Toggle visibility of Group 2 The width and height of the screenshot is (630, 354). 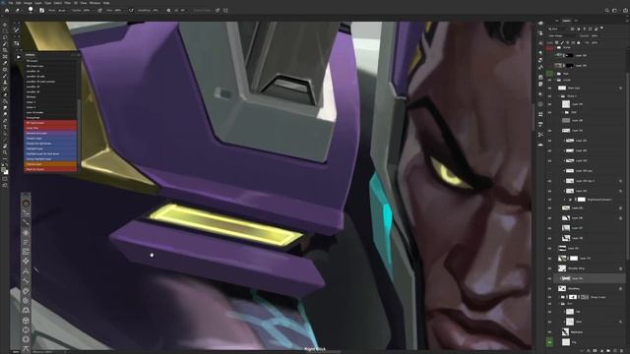pyautogui.click(x=549, y=96)
